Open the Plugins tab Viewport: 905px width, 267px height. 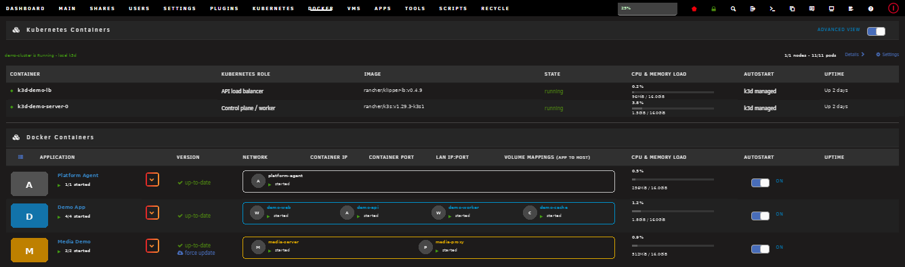click(x=224, y=9)
